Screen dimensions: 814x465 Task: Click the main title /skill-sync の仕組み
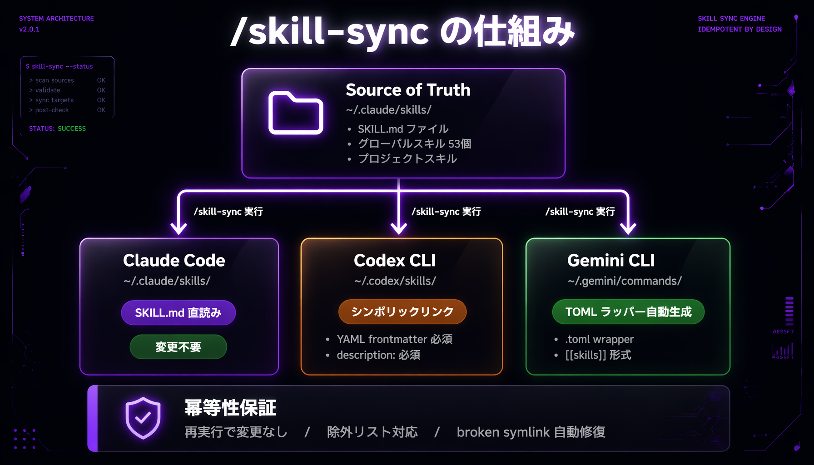coord(403,31)
